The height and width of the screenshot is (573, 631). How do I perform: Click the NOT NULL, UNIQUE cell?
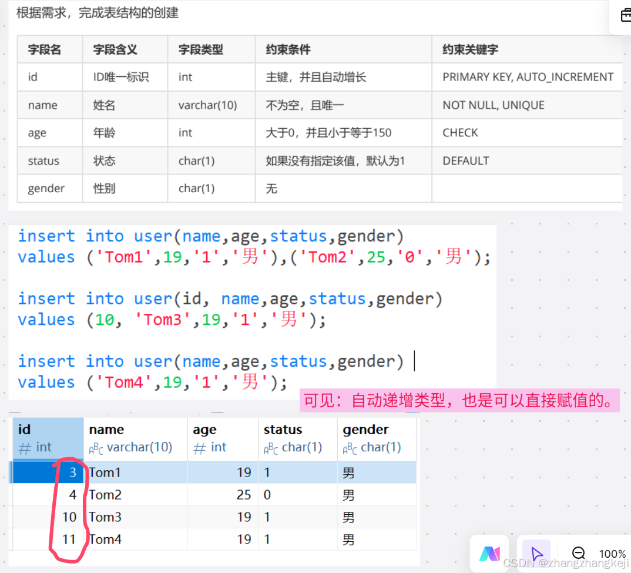pyautogui.click(x=527, y=105)
